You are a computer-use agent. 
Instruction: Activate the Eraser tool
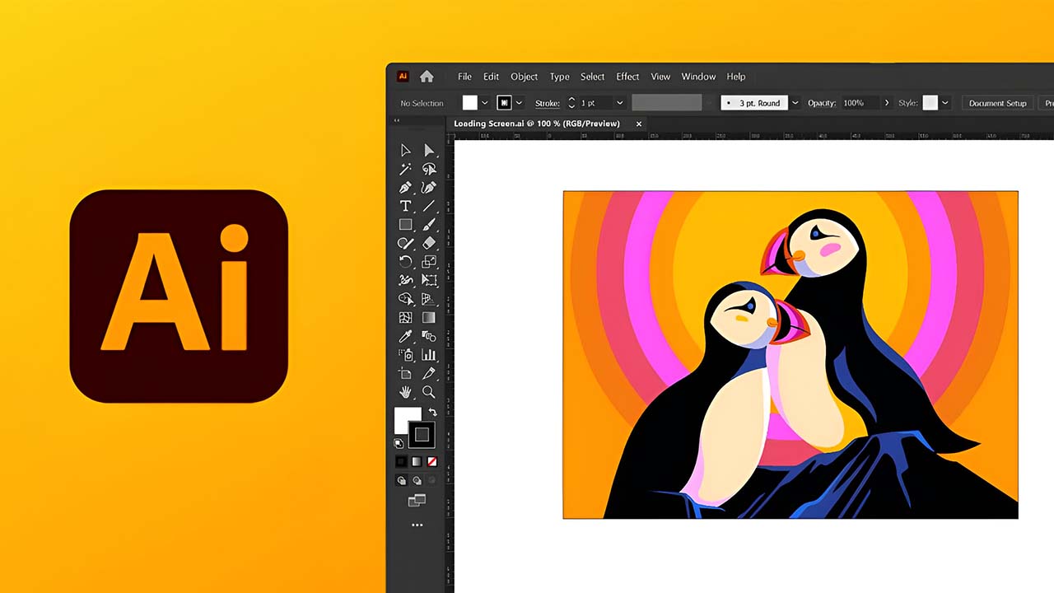(429, 244)
